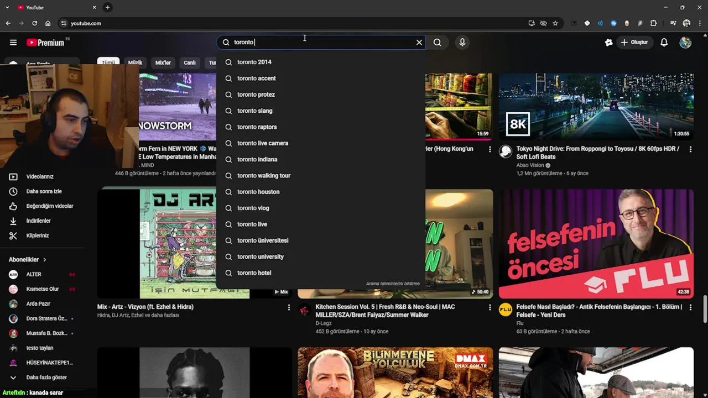
Task: Open more options for Kitchen Session Vol. 5
Action: pos(490,307)
